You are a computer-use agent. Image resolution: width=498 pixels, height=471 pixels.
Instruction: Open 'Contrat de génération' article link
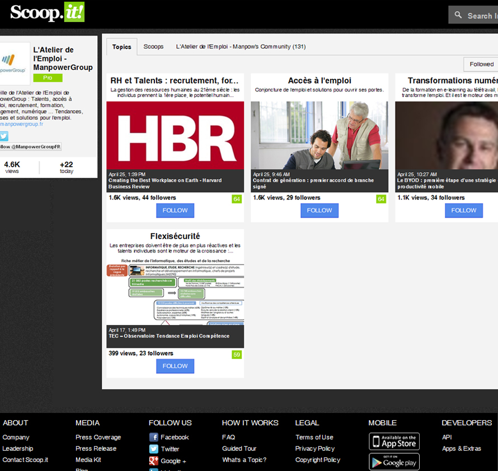click(313, 183)
